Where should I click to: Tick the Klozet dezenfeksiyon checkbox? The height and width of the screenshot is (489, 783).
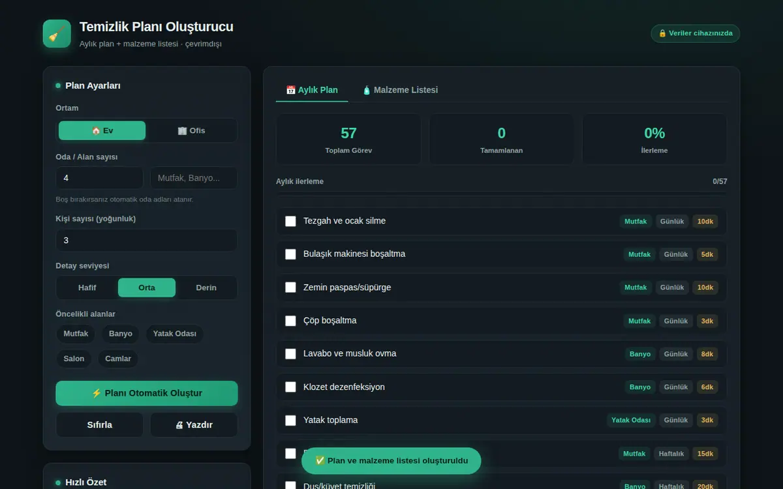[290, 387]
